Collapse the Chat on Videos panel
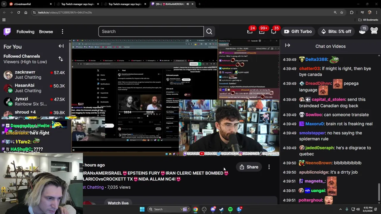Screen dimensions: 381x214 point(288,45)
